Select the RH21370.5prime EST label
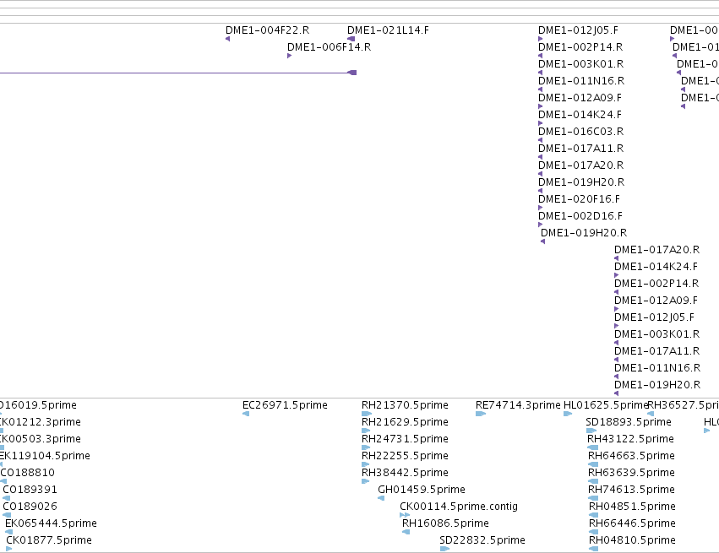Image resolution: width=719 pixels, height=553 pixels. 405,405
